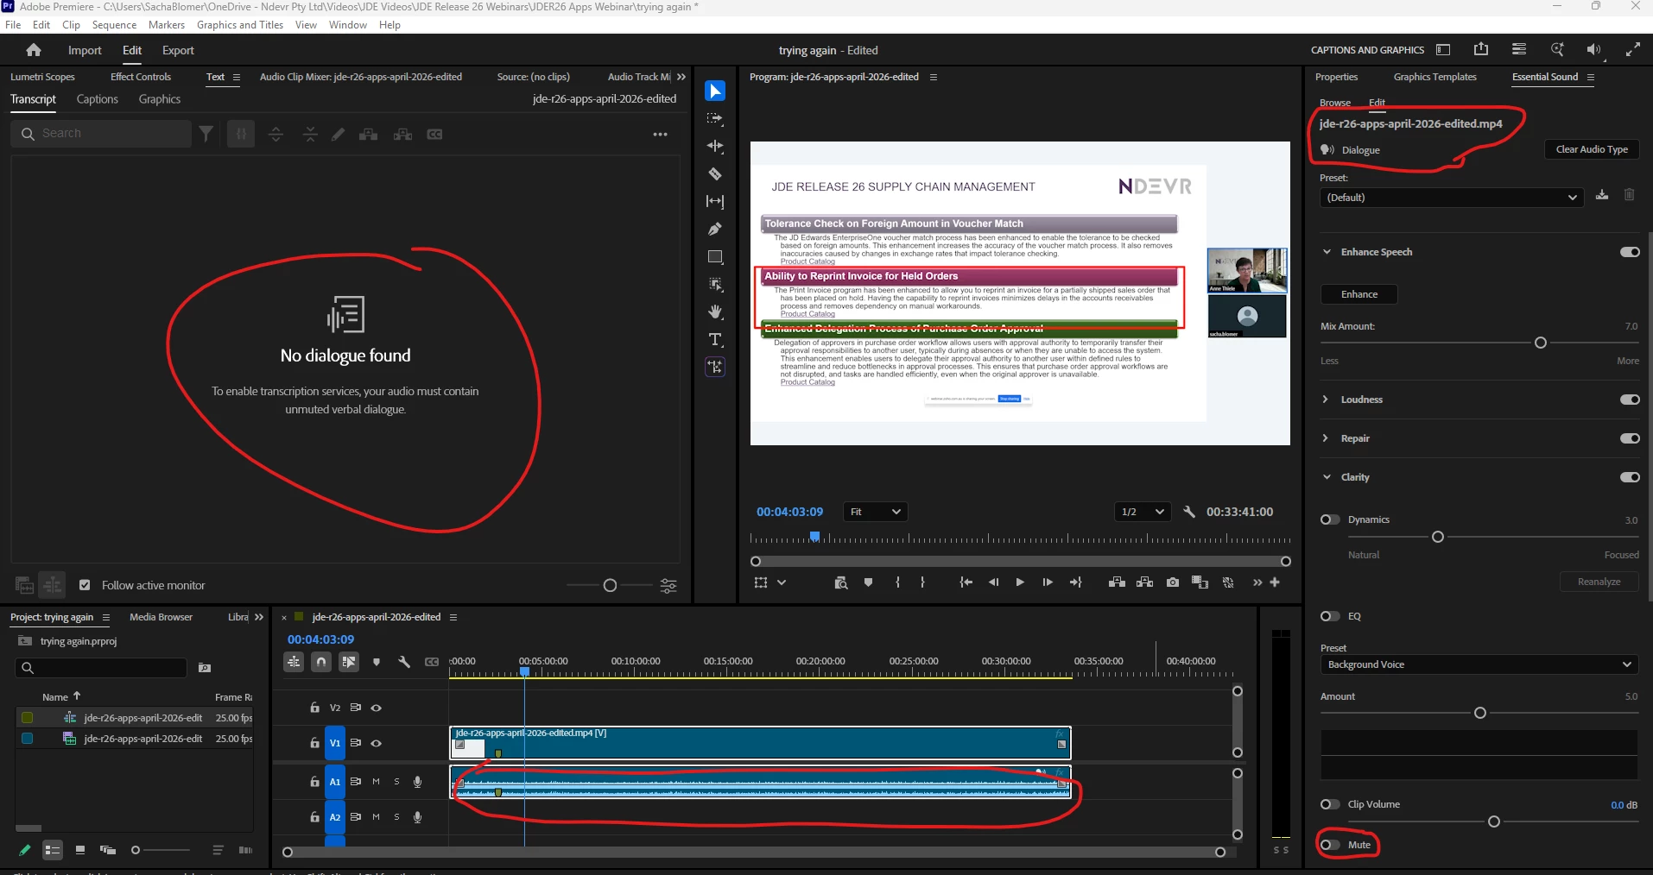Image resolution: width=1653 pixels, height=875 pixels.
Task: Click the timeline caption track CC icon
Action: [x=432, y=662]
